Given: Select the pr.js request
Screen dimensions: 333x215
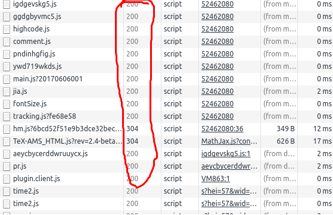Looking at the screenshot, I should [x=167, y=166].
